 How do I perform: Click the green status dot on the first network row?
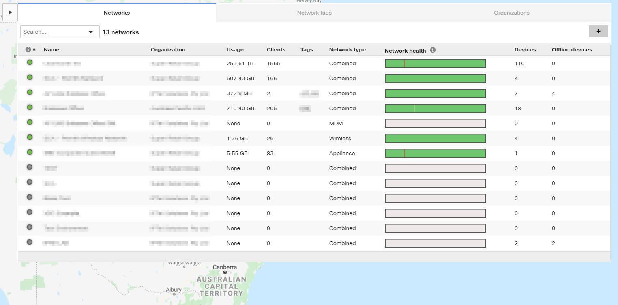[30, 63]
